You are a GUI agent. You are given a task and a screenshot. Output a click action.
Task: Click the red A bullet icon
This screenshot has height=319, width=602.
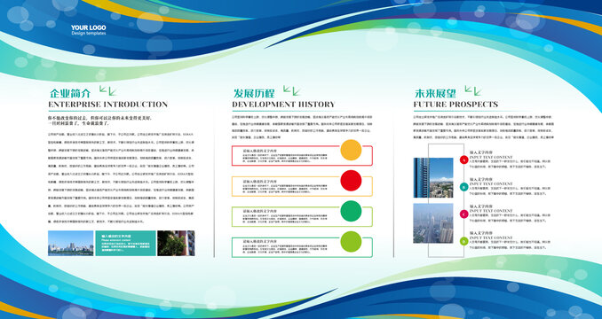[463, 159]
